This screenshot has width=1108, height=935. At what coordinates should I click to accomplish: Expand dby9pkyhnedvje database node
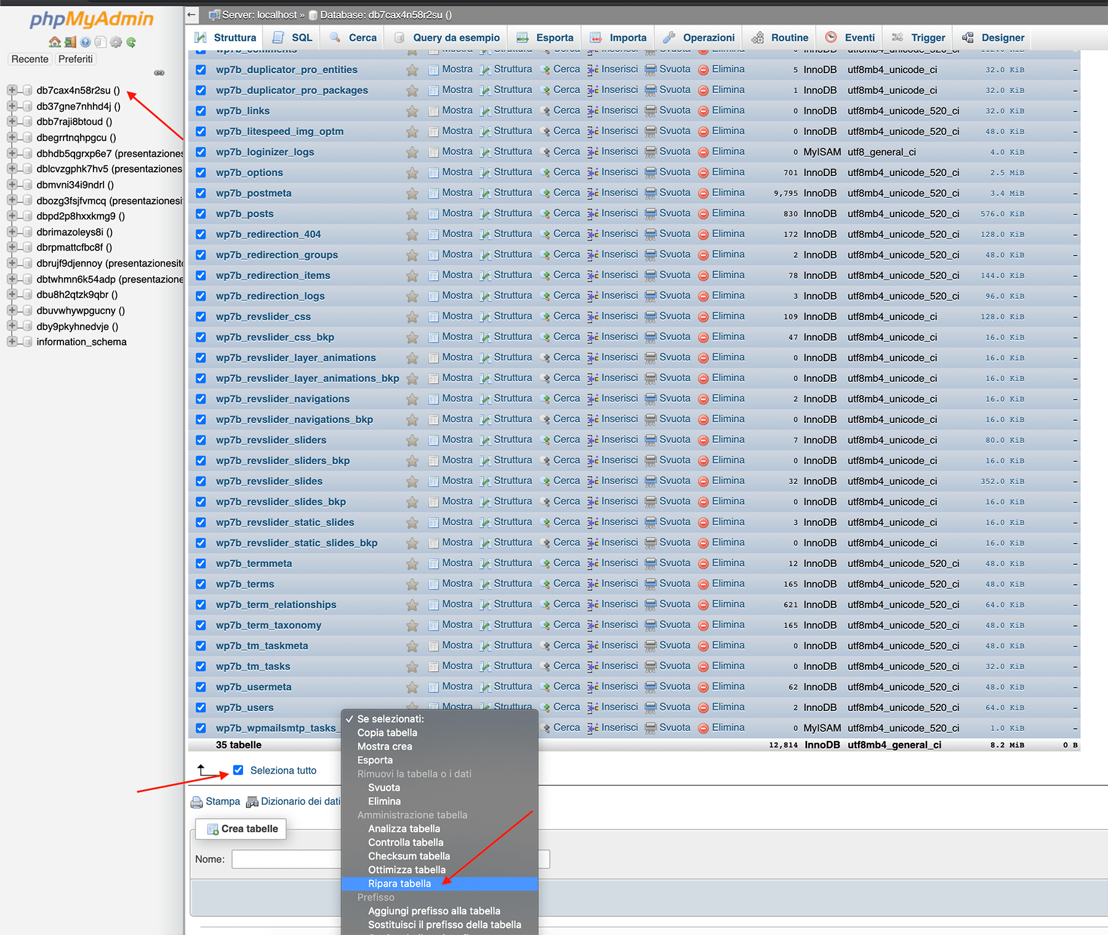click(12, 326)
